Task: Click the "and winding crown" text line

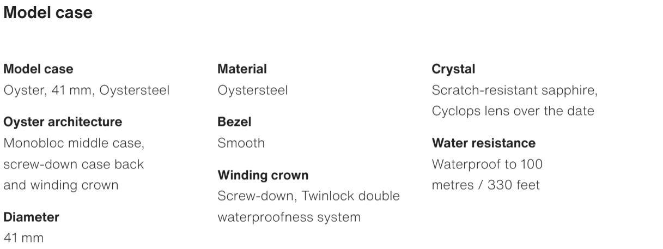Action: pos(61,185)
